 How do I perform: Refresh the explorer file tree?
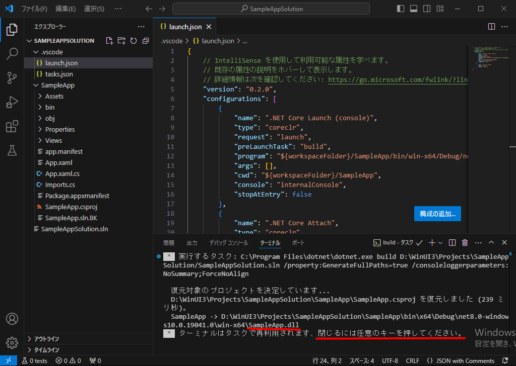click(134, 41)
